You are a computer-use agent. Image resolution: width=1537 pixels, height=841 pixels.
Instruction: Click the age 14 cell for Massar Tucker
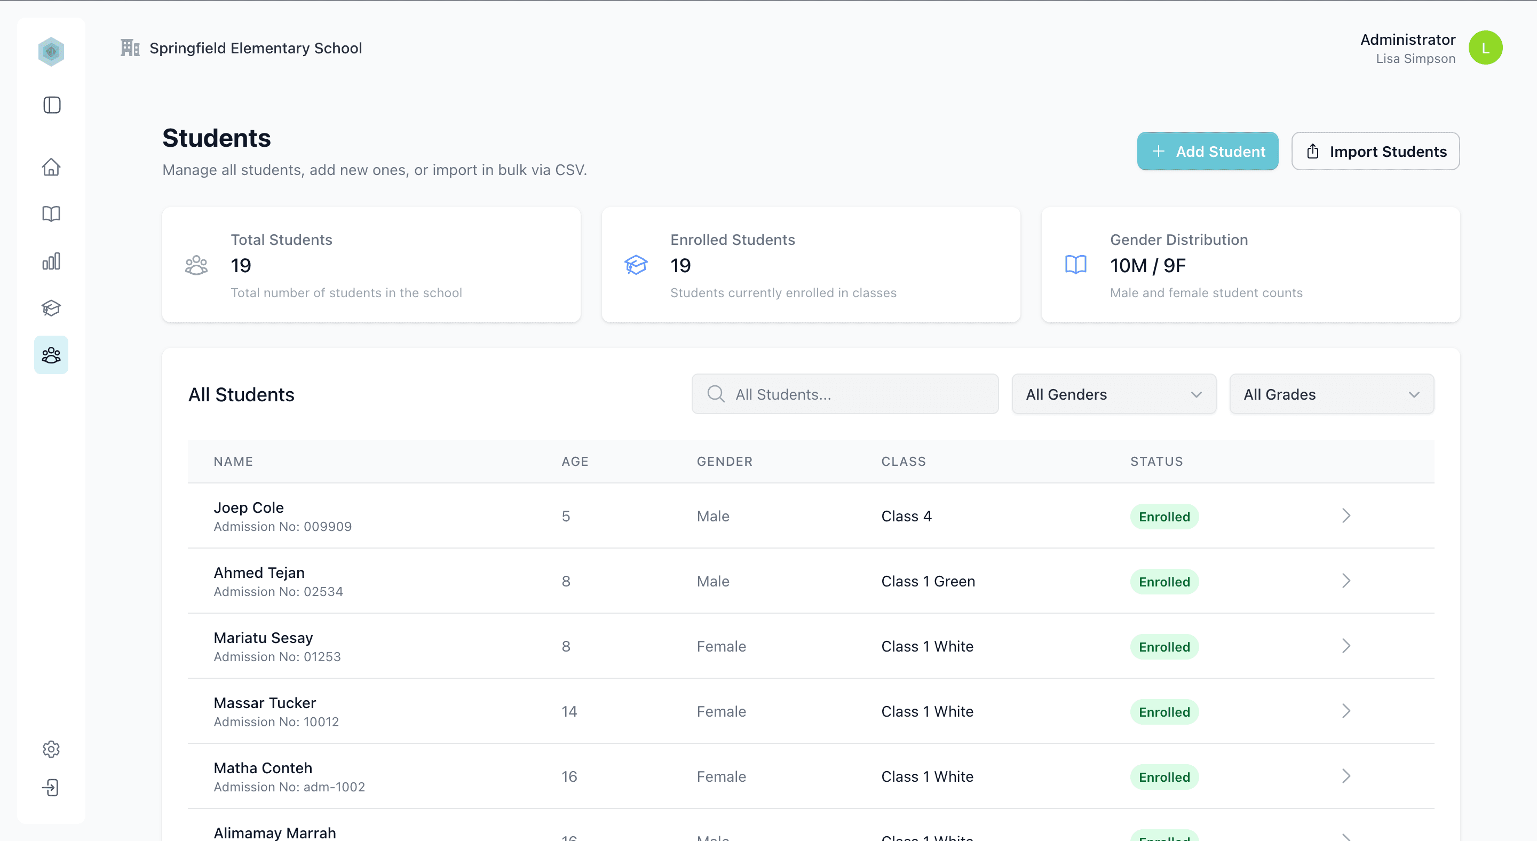pos(568,711)
